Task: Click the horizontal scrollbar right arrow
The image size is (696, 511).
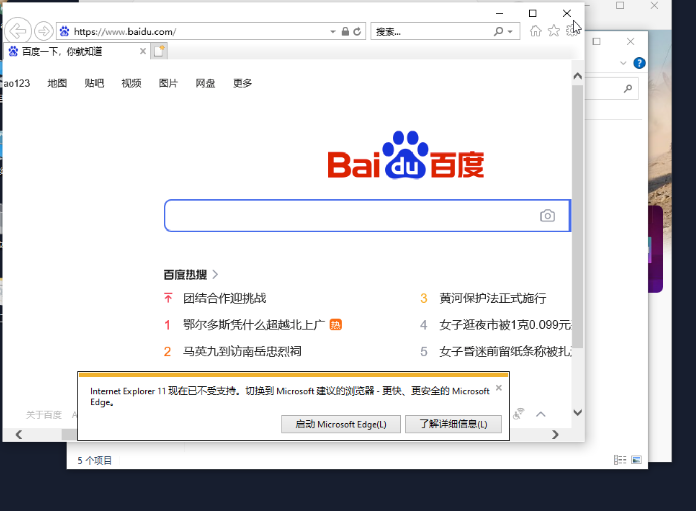Action: point(555,435)
